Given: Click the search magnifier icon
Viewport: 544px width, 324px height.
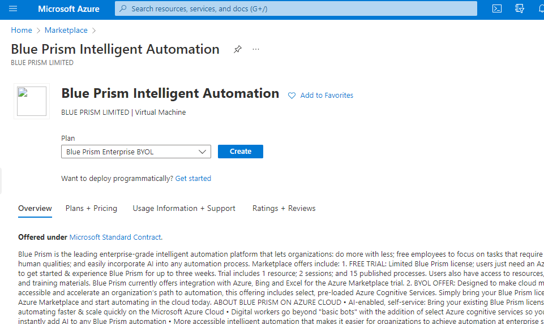Looking at the screenshot, I should click(x=123, y=9).
